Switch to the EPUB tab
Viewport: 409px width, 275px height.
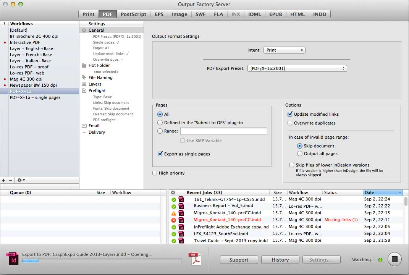(x=275, y=14)
